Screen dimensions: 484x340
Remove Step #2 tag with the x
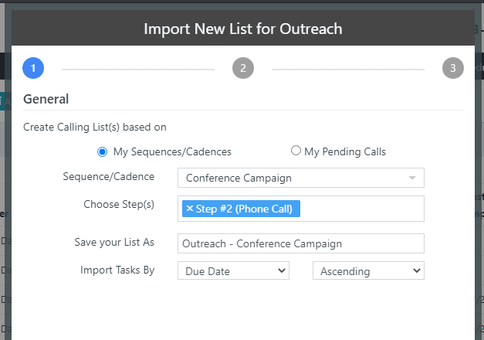pos(189,209)
